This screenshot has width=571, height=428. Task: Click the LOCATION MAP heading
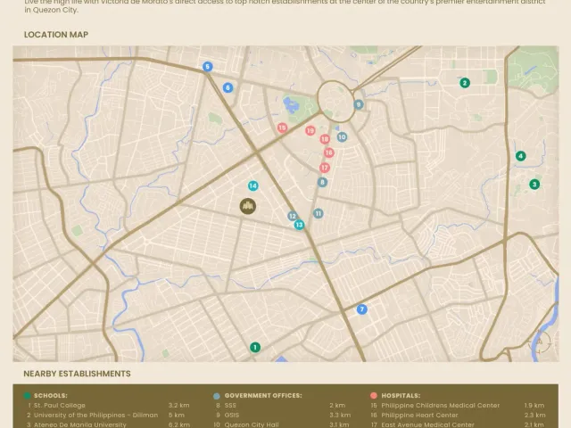(56, 35)
